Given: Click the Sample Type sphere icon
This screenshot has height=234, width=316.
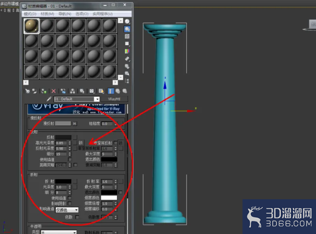Looking at the screenshot, I should pos(127,22).
